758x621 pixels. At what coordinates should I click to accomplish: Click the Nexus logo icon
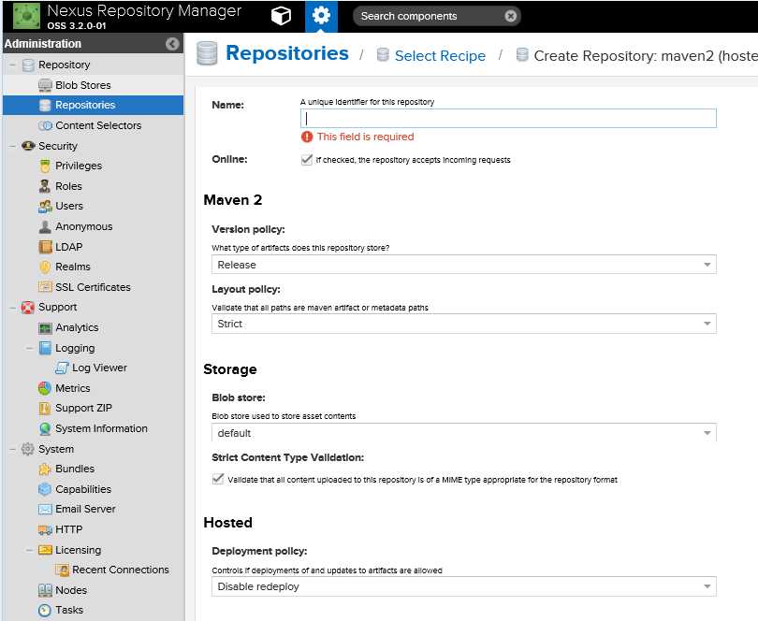tap(26, 16)
